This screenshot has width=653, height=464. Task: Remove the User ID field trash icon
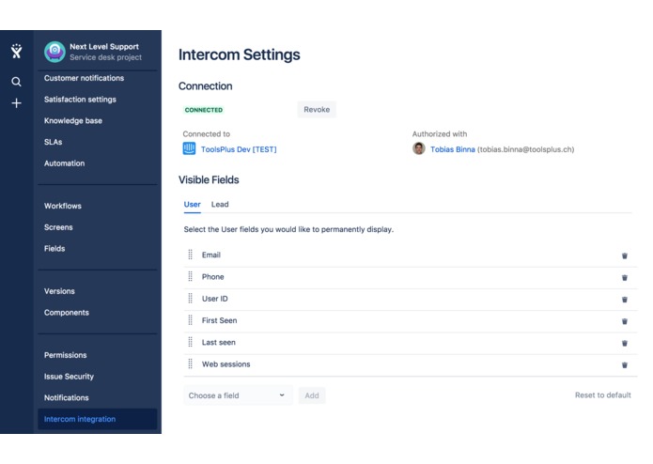click(x=624, y=300)
